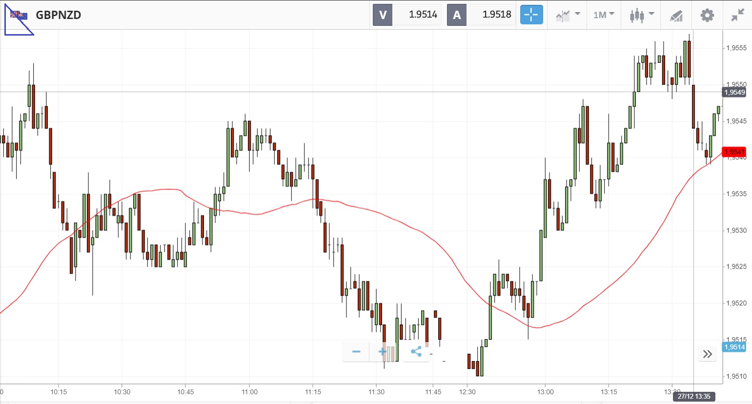Open the compare chart dropdown
752x404 pixels.
coord(568,15)
